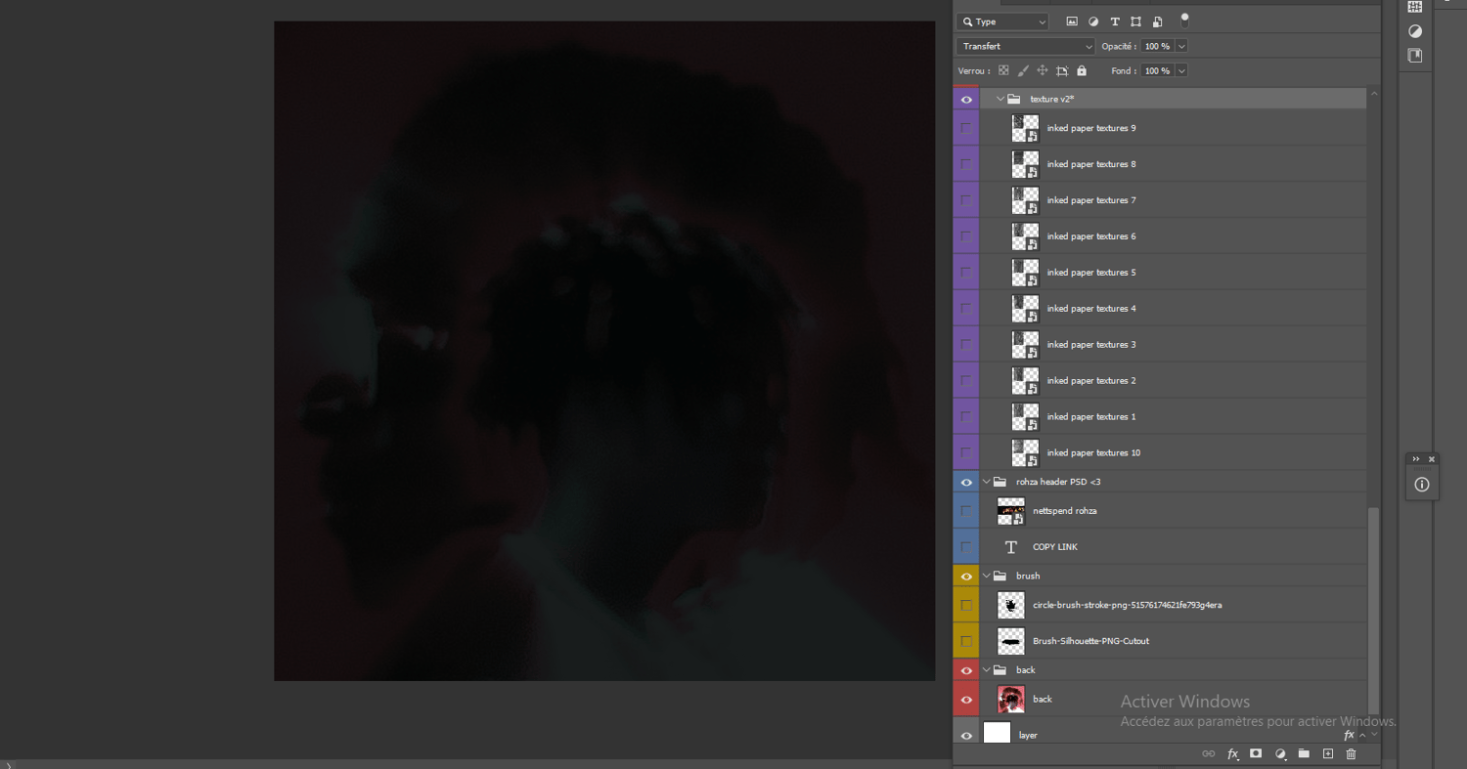Viewport: 1467px width, 769px height.
Task: Collapse effects arrow beside fx on layer
Action: coord(1363,735)
